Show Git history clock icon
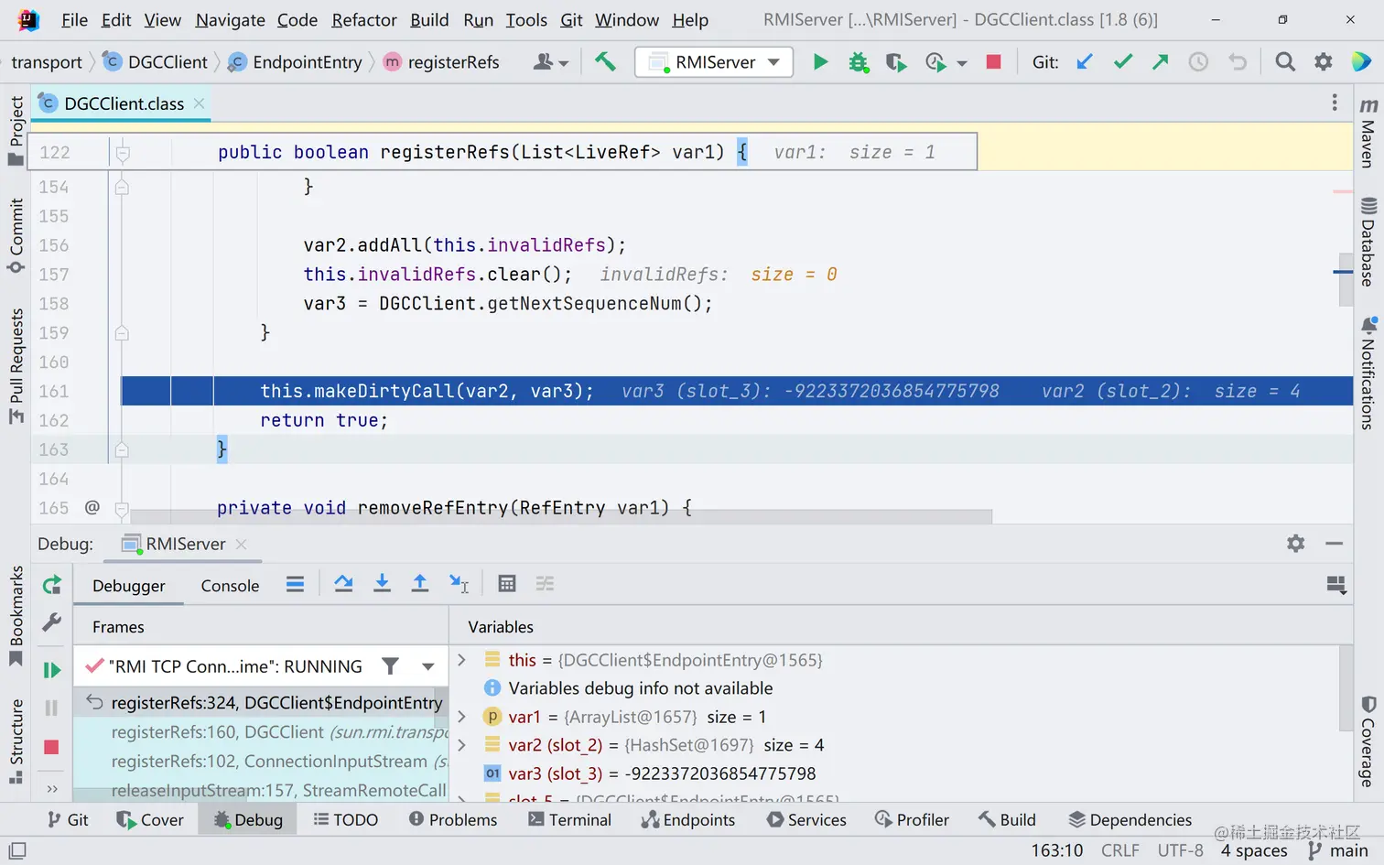Viewport: 1384px width, 865px height. [1198, 61]
